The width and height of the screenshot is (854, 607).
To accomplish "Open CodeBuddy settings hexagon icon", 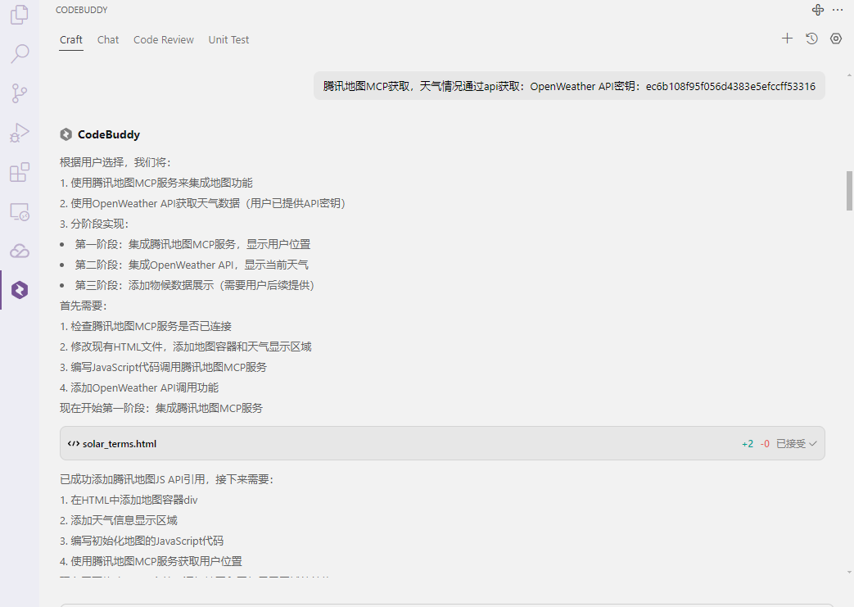I will [836, 39].
